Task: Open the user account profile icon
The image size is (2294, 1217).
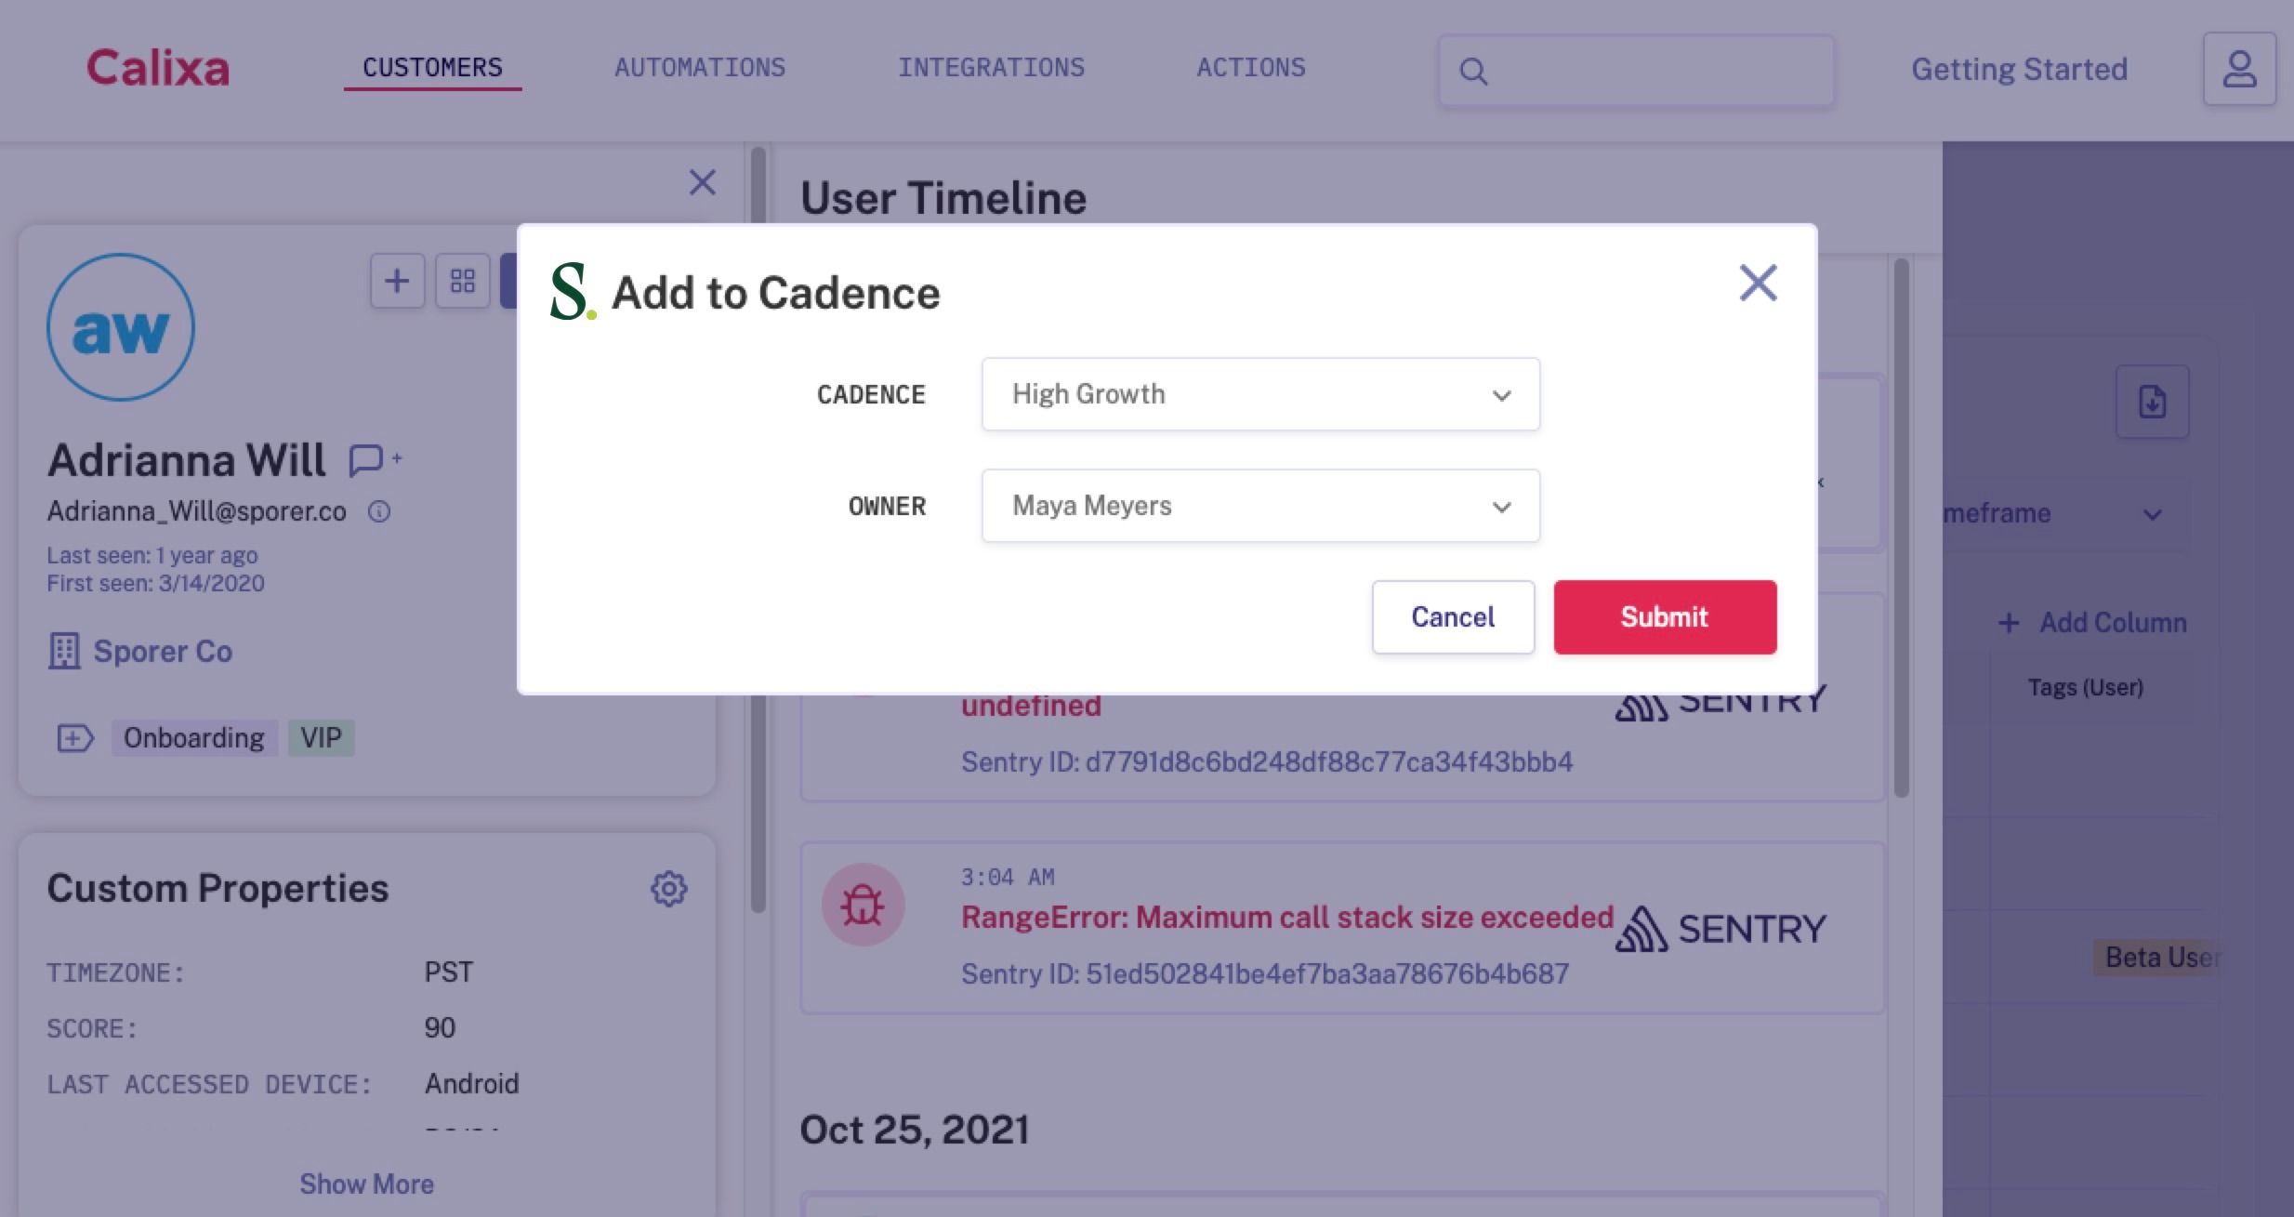Action: (2239, 70)
